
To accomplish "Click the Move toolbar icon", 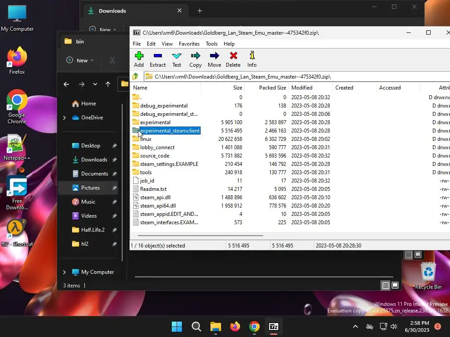I will coord(214,59).
